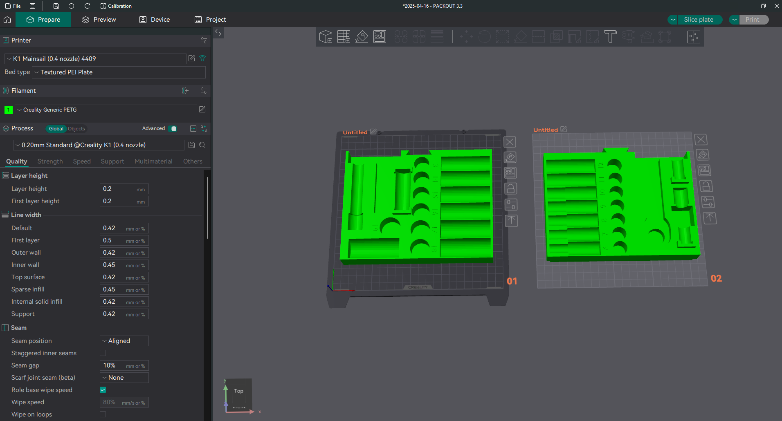Search process settings magnifier icon
Viewport: 782px width, 421px height.
point(202,145)
